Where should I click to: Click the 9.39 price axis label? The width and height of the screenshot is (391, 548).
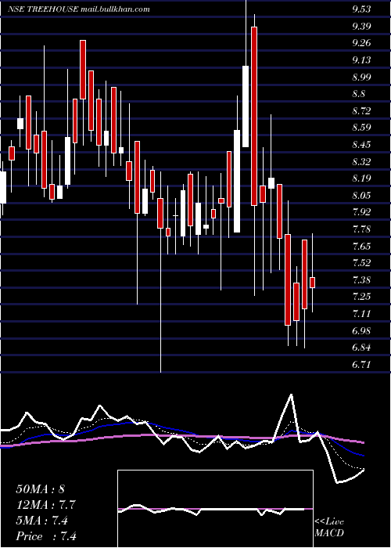click(361, 26)
